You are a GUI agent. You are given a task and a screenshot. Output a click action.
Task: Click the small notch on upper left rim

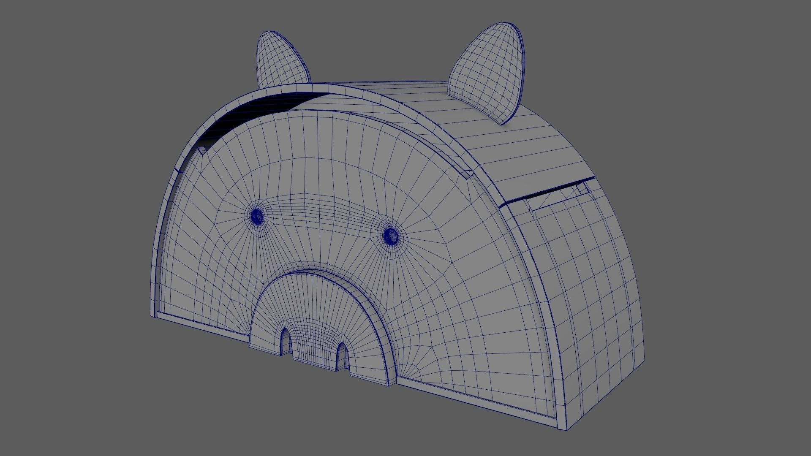203,150
